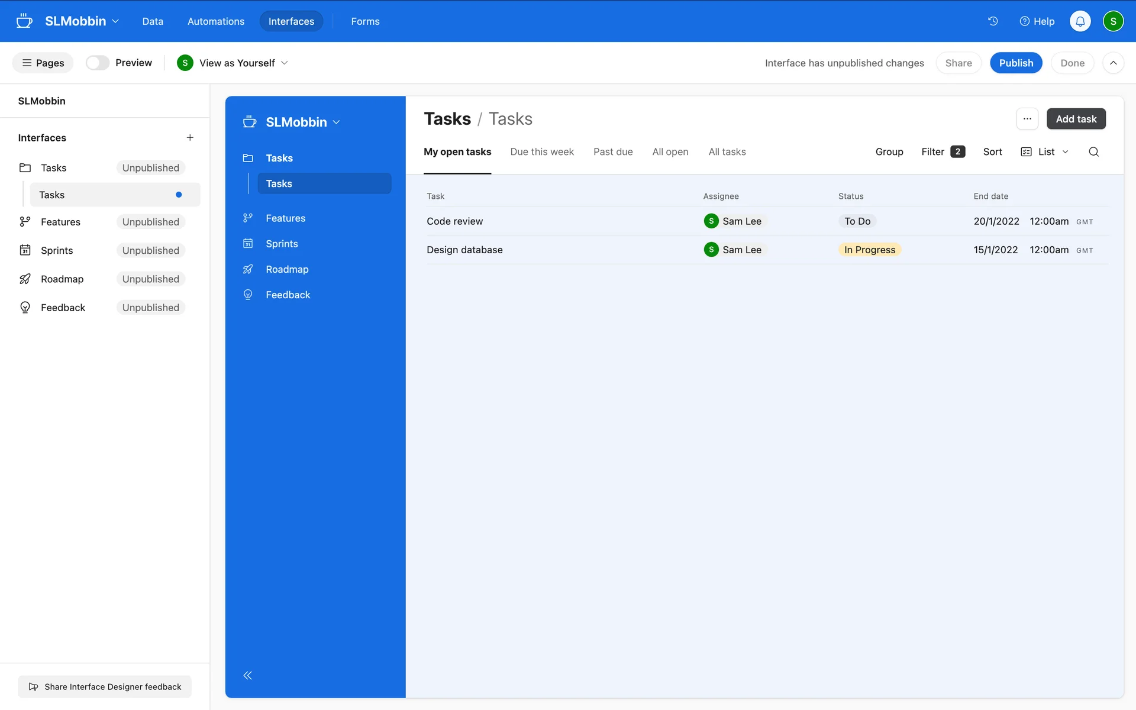
Task: Collapse the top toolbar with the up chevron
Action: point(1113,63)
